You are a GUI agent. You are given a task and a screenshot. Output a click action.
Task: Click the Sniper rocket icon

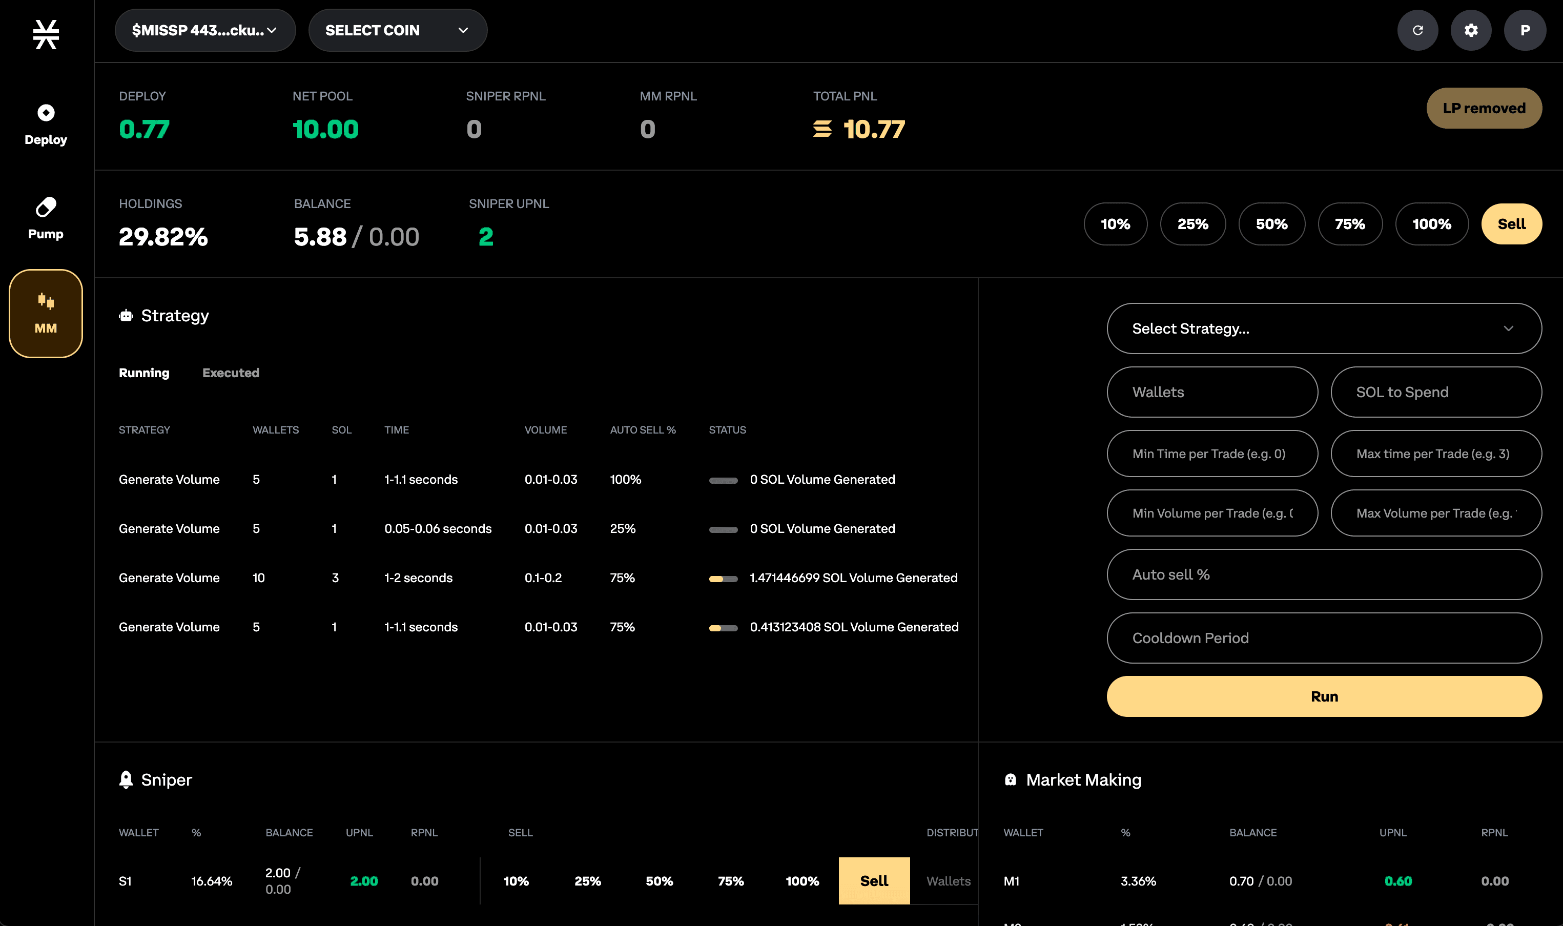point(126,779)
